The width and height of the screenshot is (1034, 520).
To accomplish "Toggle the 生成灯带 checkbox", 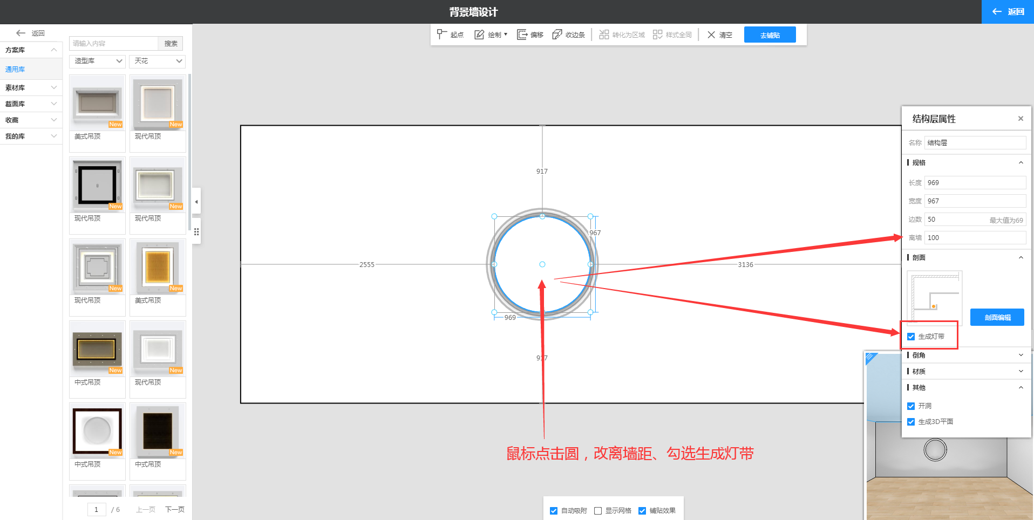I will (911, 337).
